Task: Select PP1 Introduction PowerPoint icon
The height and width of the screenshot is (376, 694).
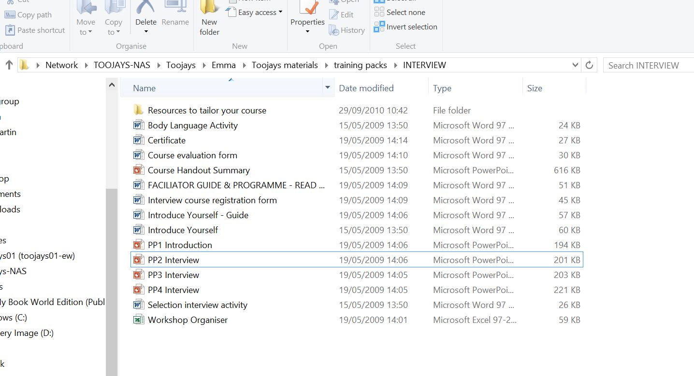Action: [138, 245]
